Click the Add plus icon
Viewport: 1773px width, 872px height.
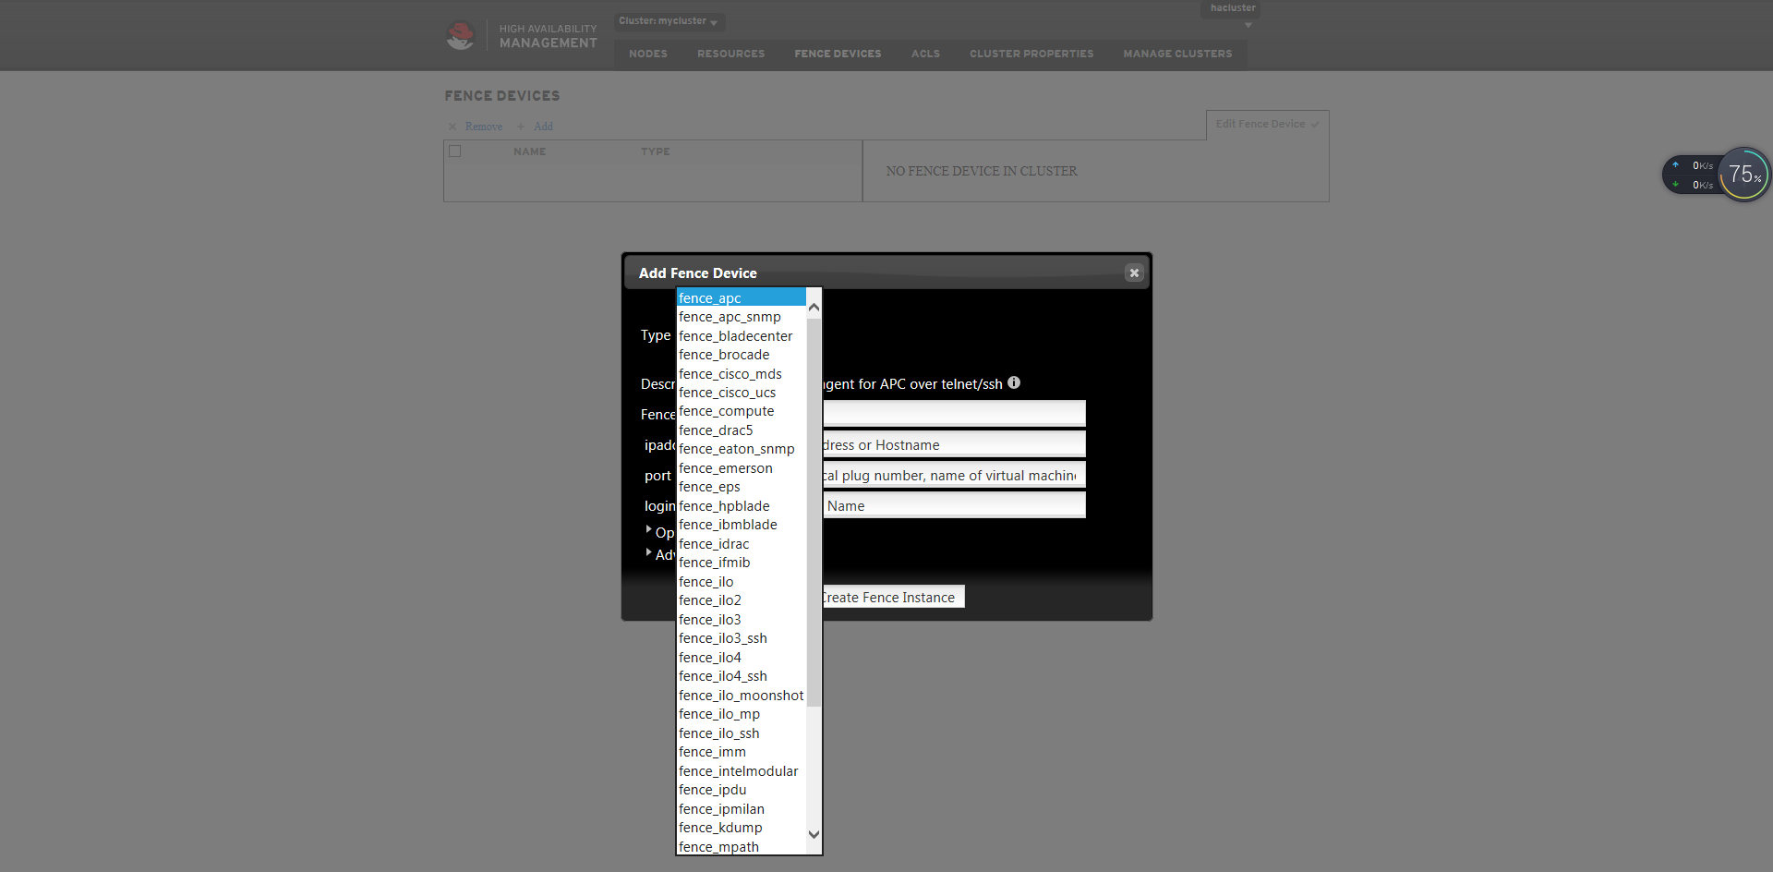(521, 127)
